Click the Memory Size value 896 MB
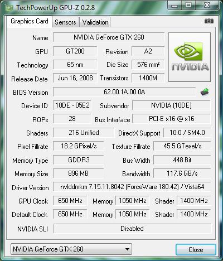223x261 pixels. coord(79,173)
